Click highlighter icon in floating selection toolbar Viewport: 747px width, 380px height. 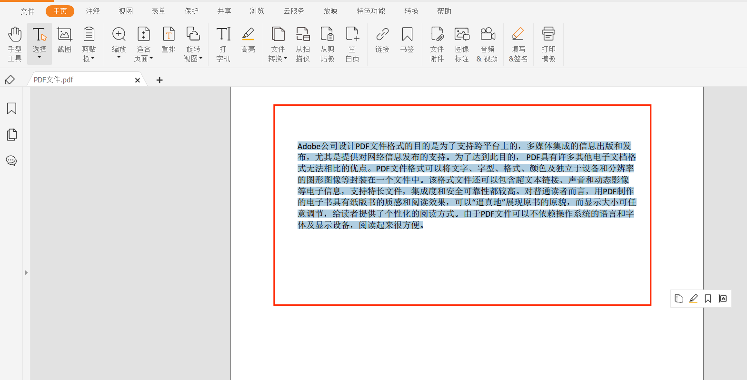693,299
